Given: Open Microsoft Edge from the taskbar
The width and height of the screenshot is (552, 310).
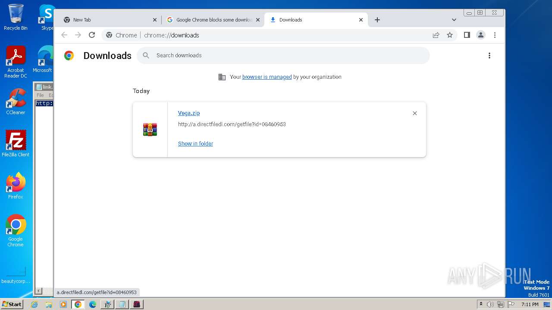Looking at the screenshot, I should coord(93,304).
